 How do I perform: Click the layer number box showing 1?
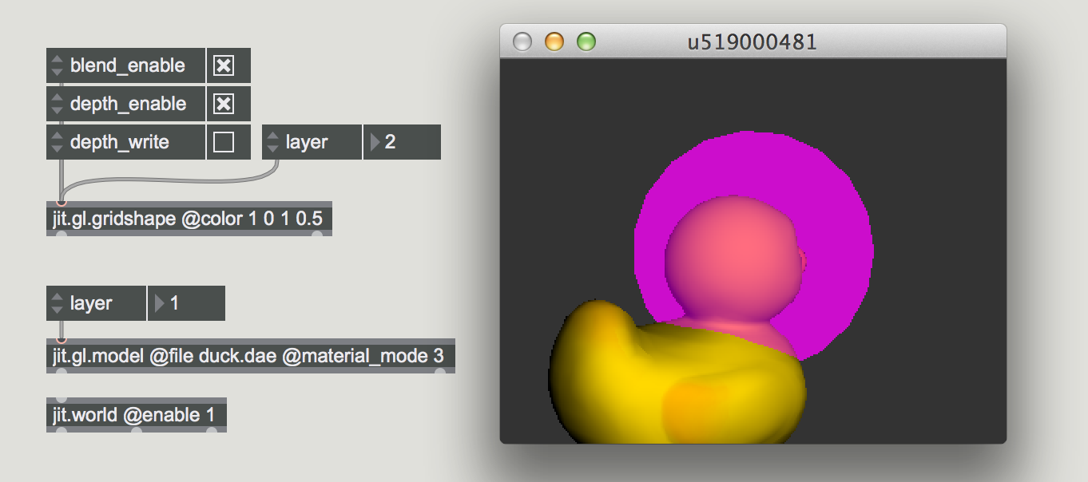[x=187, y=303]
